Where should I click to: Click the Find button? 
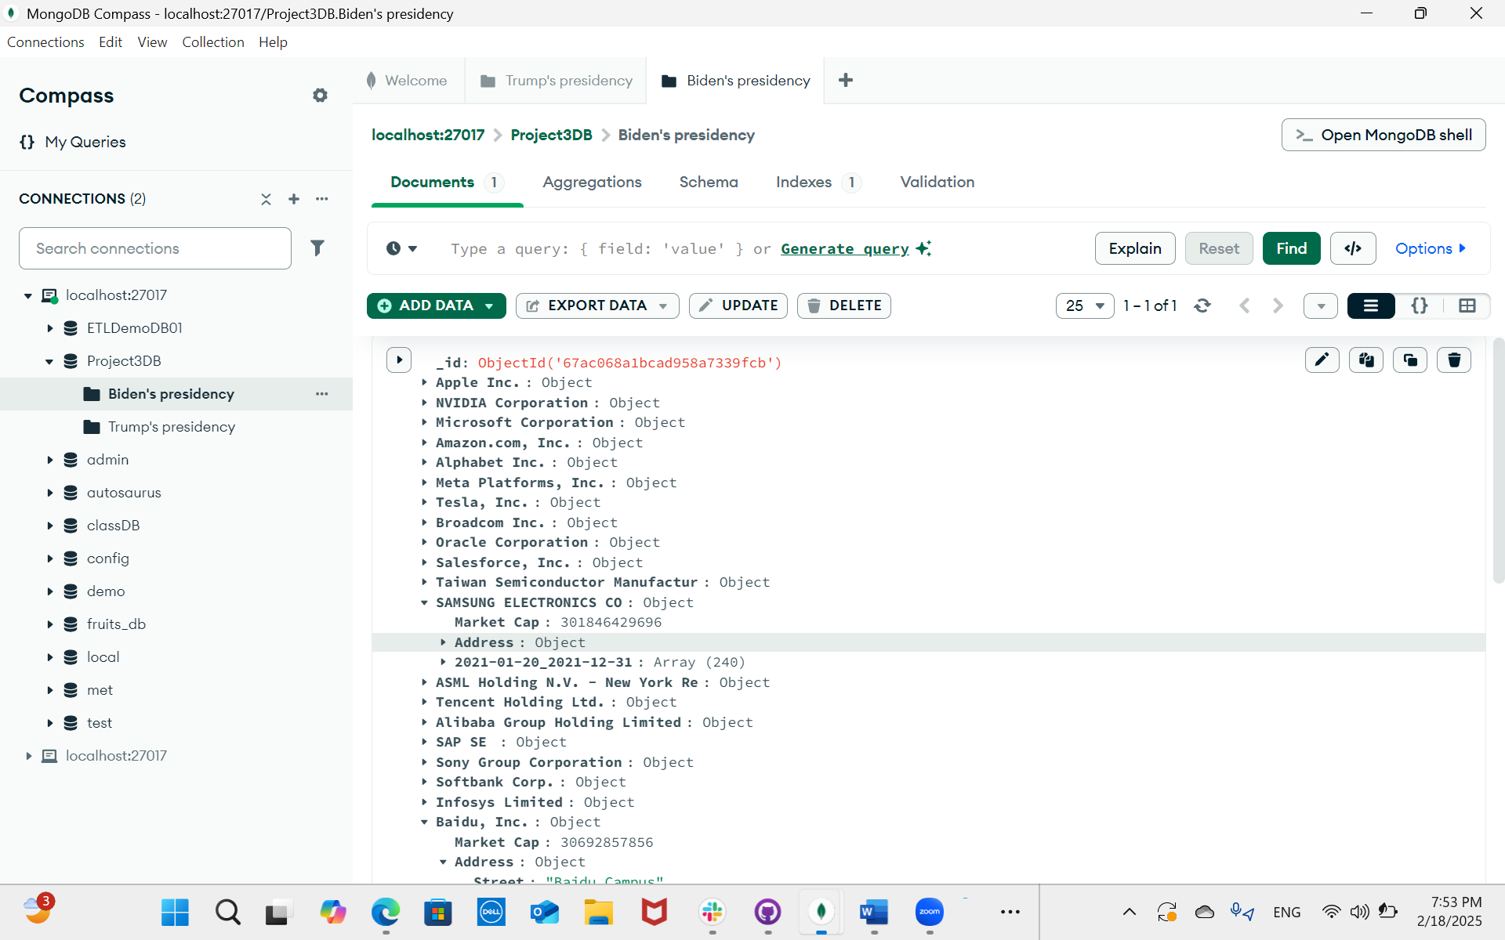click(x=1290, y=248)
